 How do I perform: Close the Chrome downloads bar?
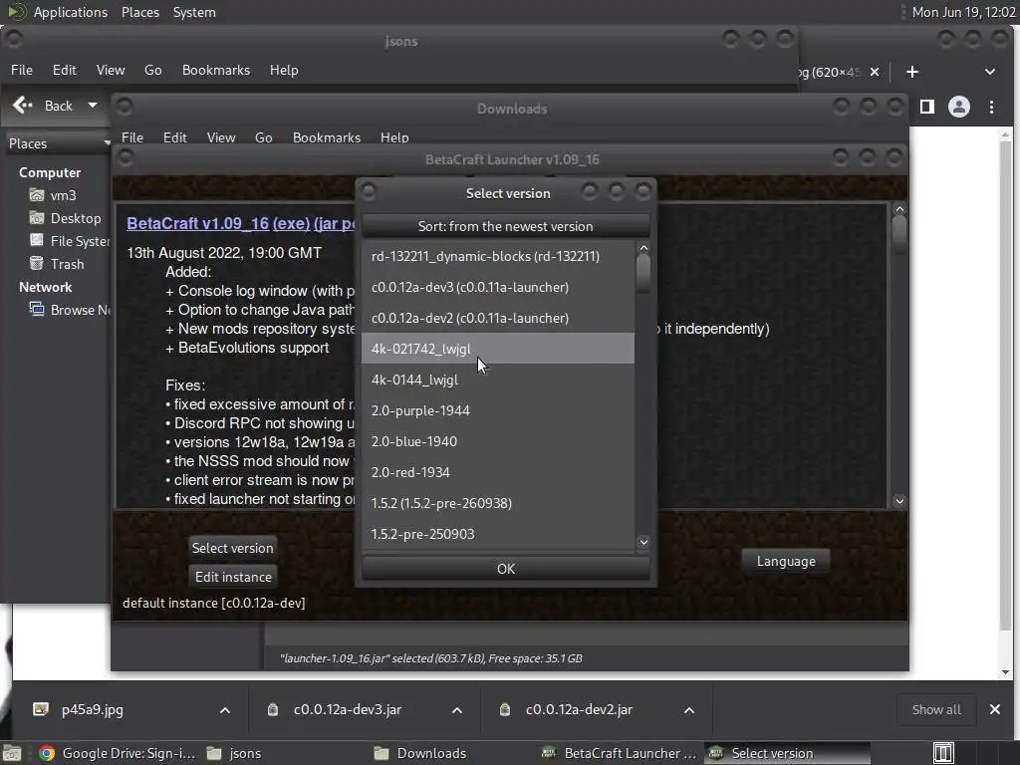click(x=995, y=709)
